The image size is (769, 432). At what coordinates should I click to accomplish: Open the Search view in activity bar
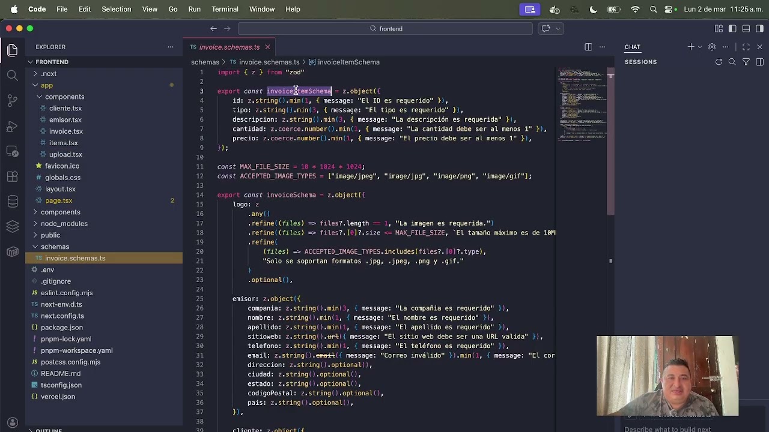click(13, 76)
